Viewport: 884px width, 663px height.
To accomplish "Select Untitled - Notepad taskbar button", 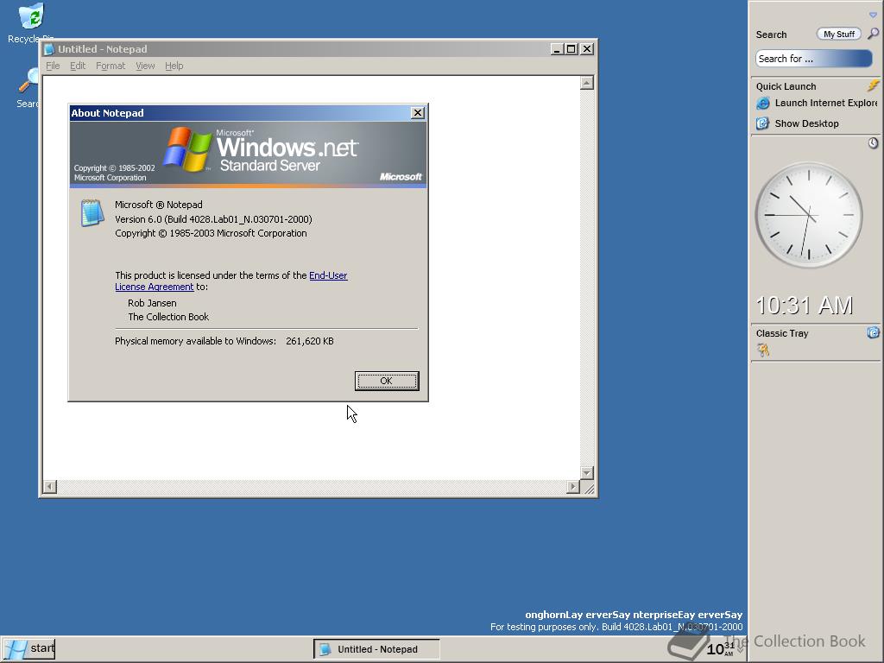I will 376,649.
